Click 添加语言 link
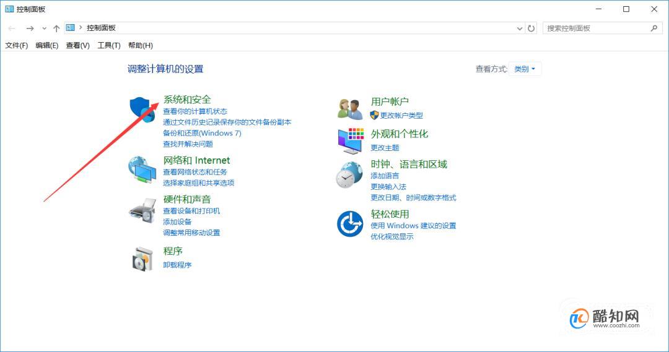 click(x=385, y=176)
